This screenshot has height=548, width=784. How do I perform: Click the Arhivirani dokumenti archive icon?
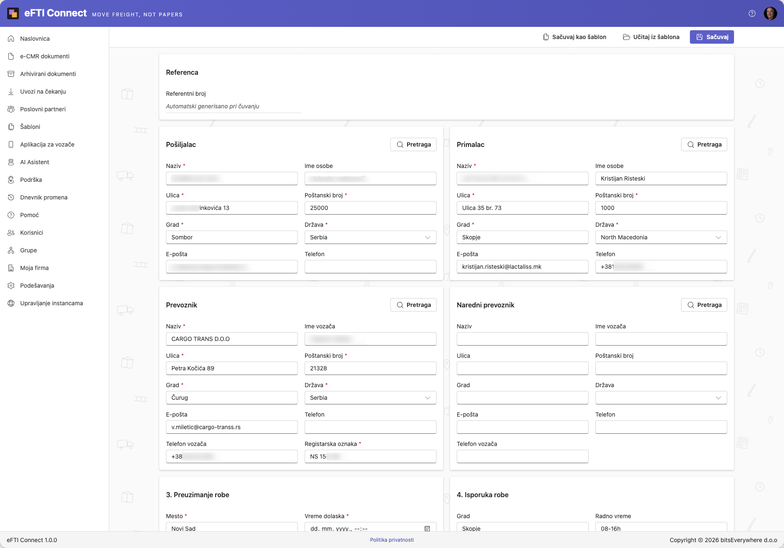click(11, 74)
